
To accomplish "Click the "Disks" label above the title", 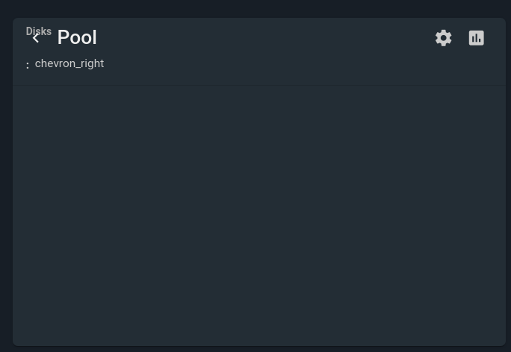I will [x=39, y=31].
